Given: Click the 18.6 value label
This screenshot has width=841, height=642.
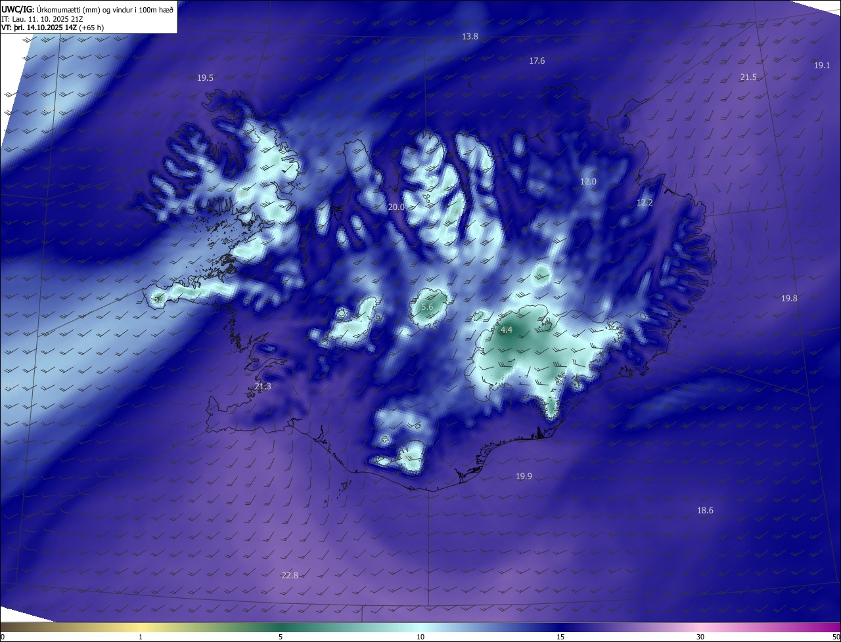Looking at the screenshot, I should click(x=705, y=511).
